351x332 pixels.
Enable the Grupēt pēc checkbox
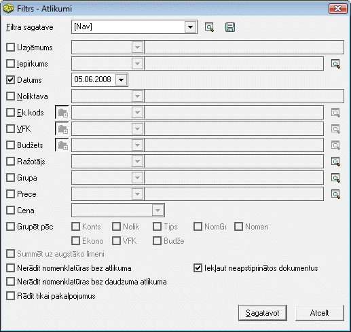click(10, 227)
